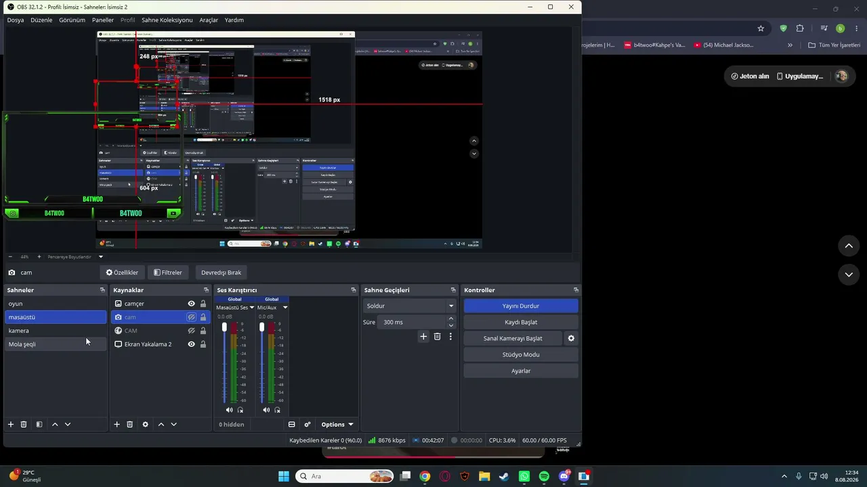The height and width of the screenshot is (487, 867).
Task: Open source properties gear in the Kaynaklar toolbar
Action: click(145, 425)
